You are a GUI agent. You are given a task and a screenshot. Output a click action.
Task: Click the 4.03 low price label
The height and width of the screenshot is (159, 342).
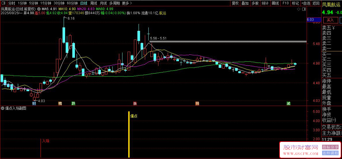(x=41, y=101)
